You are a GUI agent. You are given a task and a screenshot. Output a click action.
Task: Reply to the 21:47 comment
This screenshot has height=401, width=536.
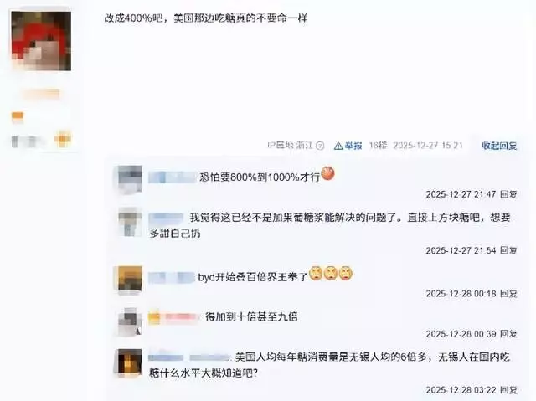[x=508, y=194]
